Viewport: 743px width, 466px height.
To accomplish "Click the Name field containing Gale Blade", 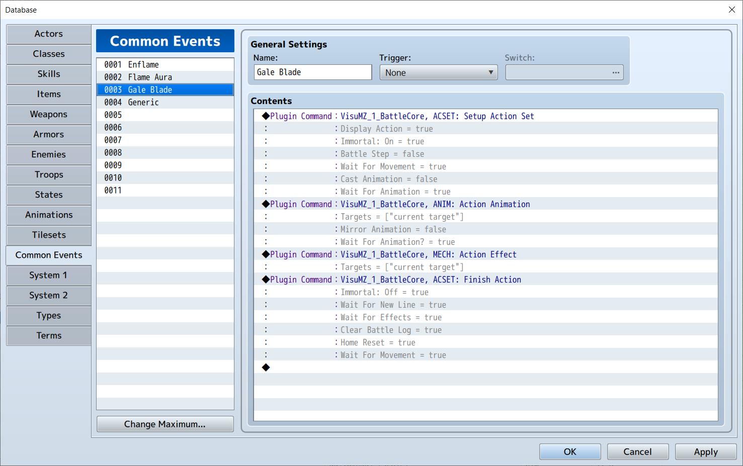I will [313, 72].
